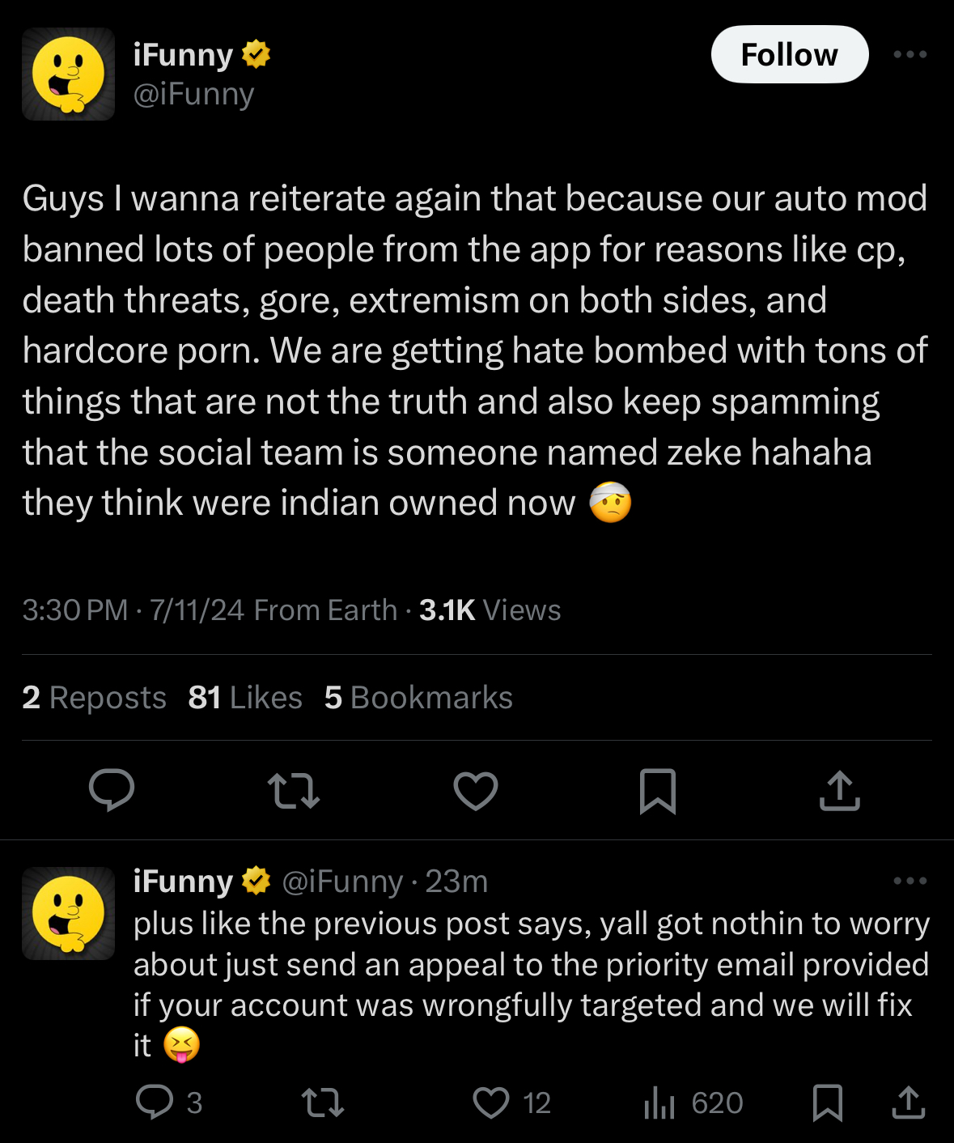Like the main iFunny post

[476, 791]
